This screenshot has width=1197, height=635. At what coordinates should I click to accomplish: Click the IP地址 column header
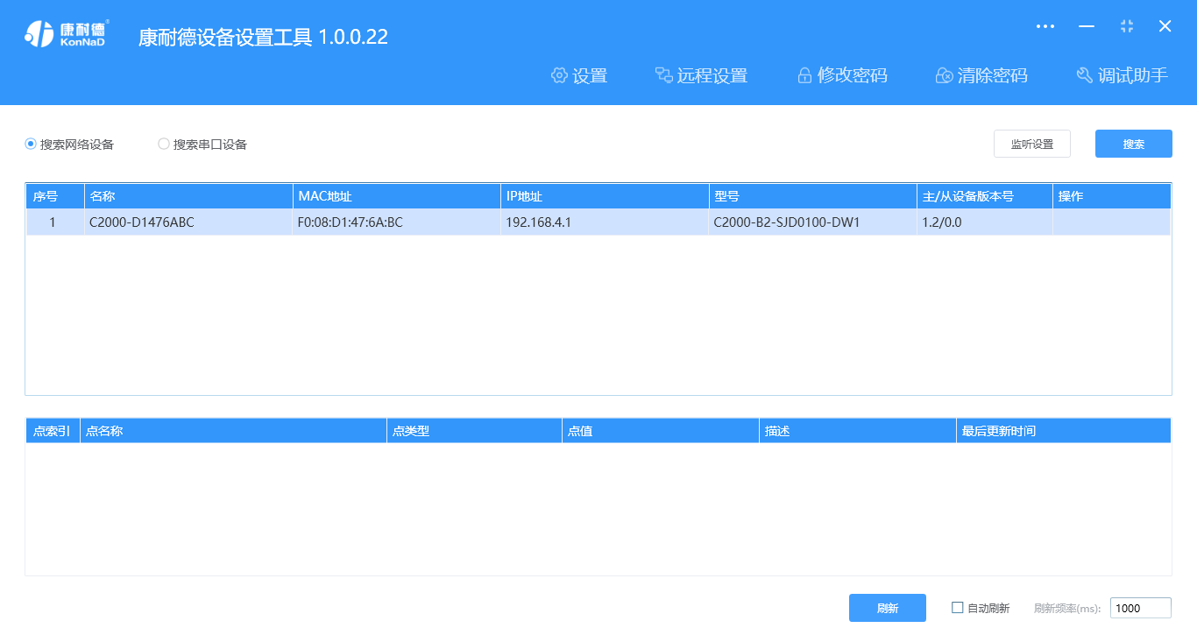pos(605,196)
